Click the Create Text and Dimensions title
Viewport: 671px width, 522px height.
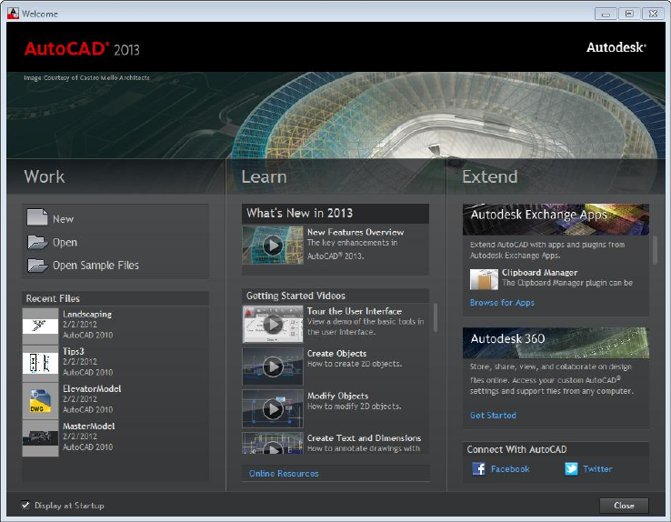pyautogui.click(x=365, y=438)
